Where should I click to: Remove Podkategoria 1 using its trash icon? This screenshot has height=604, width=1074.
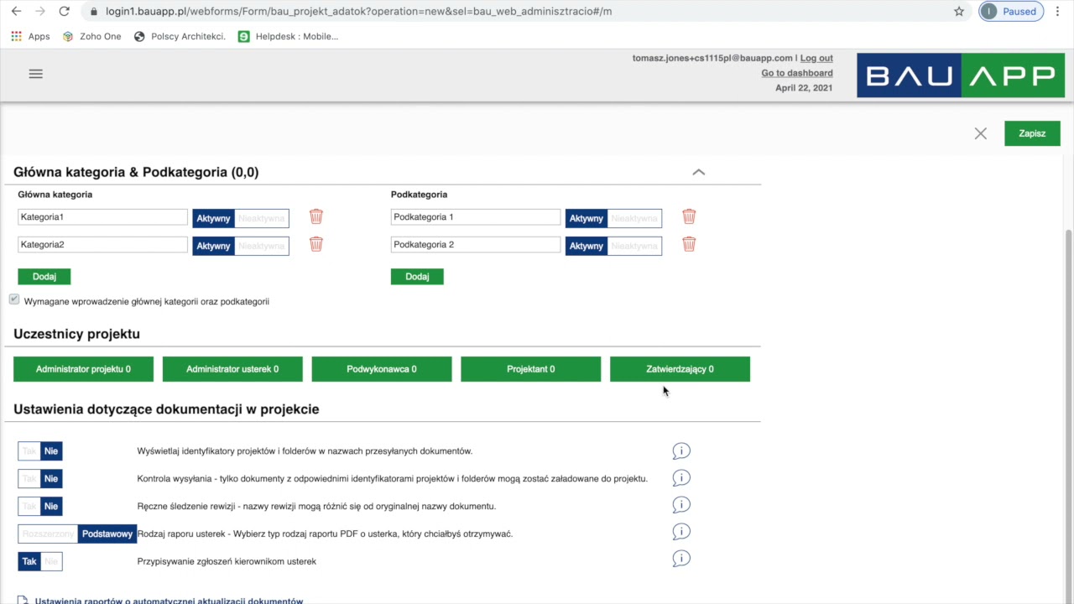(x=689, y=216)
